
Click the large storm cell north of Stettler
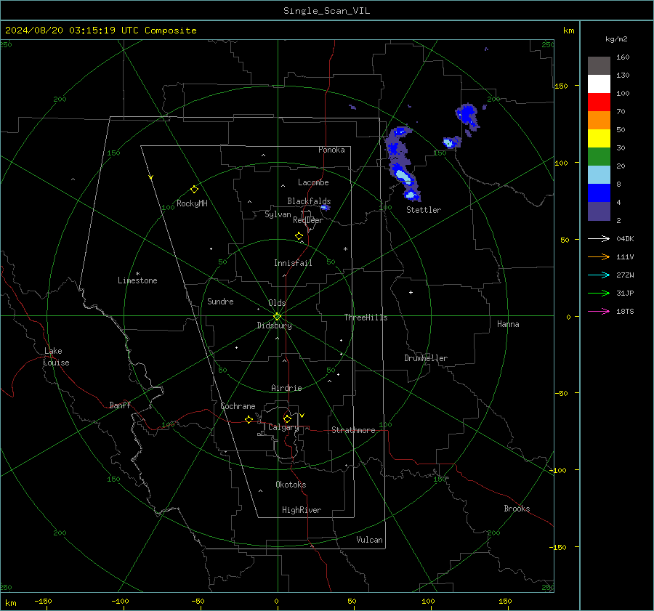tap(401, 163)
